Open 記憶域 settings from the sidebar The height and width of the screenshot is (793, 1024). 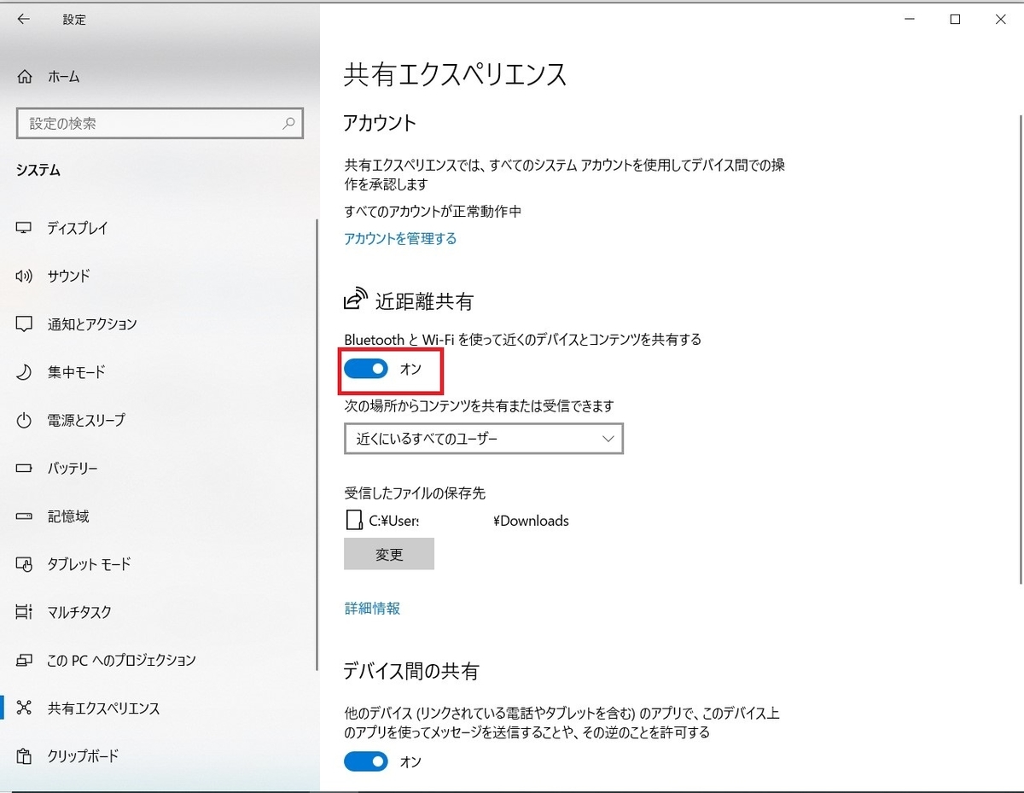click(x=66, y=516)
